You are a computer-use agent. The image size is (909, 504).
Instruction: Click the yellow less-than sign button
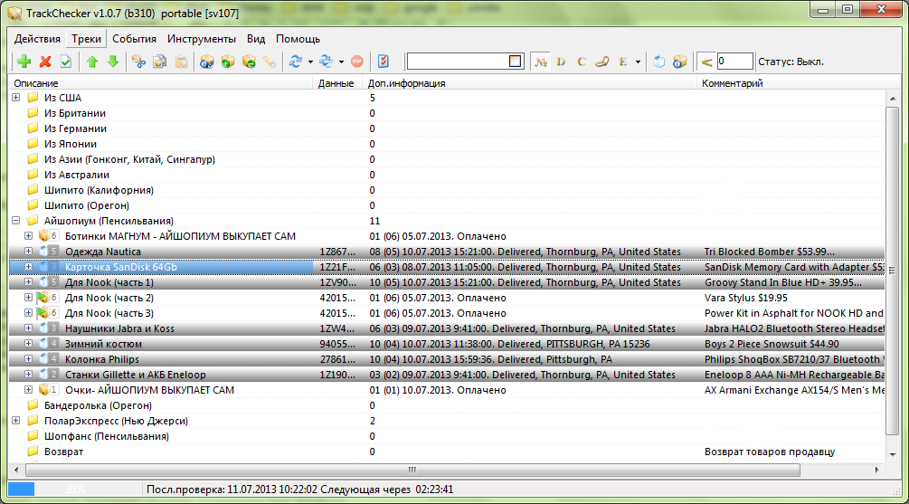706,62
